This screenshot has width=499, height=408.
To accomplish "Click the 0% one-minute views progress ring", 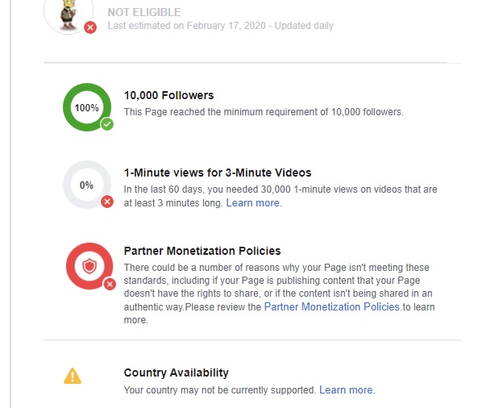I will pos(87,185).
